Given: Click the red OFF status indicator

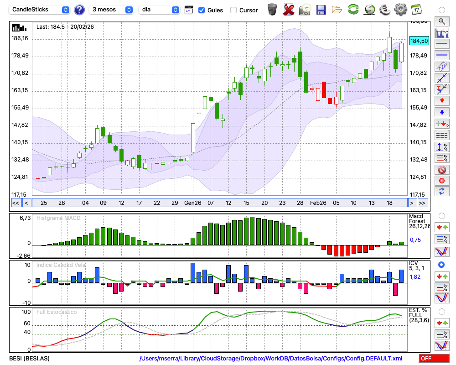Looking at the screenshot, I should click(x=434, y=359).
